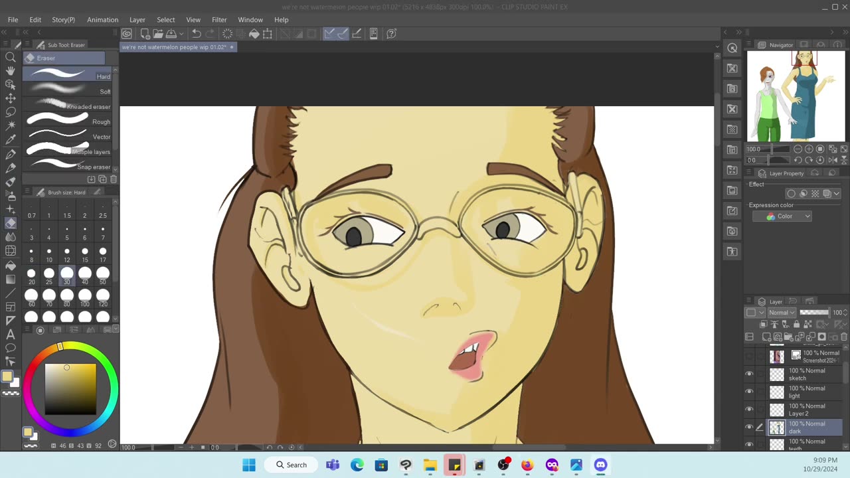
Task: Choose brush size 50
Action: [x=102, y=276]
